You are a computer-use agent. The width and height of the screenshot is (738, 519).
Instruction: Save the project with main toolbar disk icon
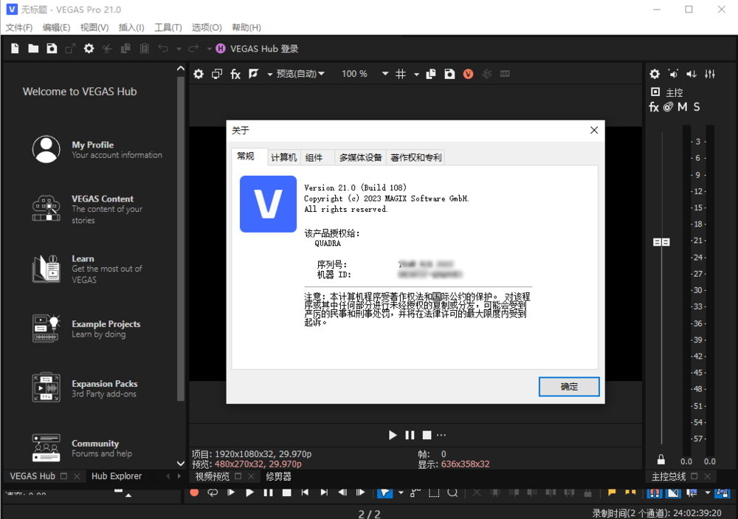point(52,49)
